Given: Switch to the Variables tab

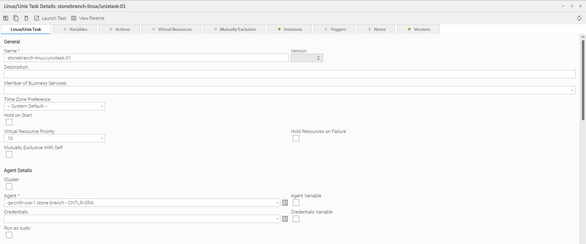Looking at the screenshot, I should [x=75, y=29].
